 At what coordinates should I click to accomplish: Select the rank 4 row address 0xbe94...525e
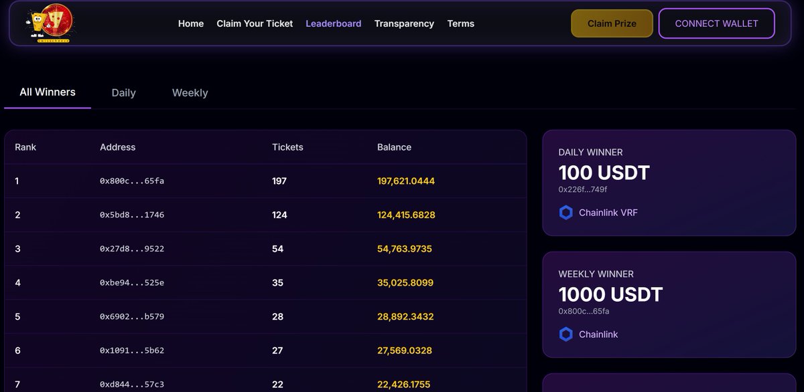[132, 283]
